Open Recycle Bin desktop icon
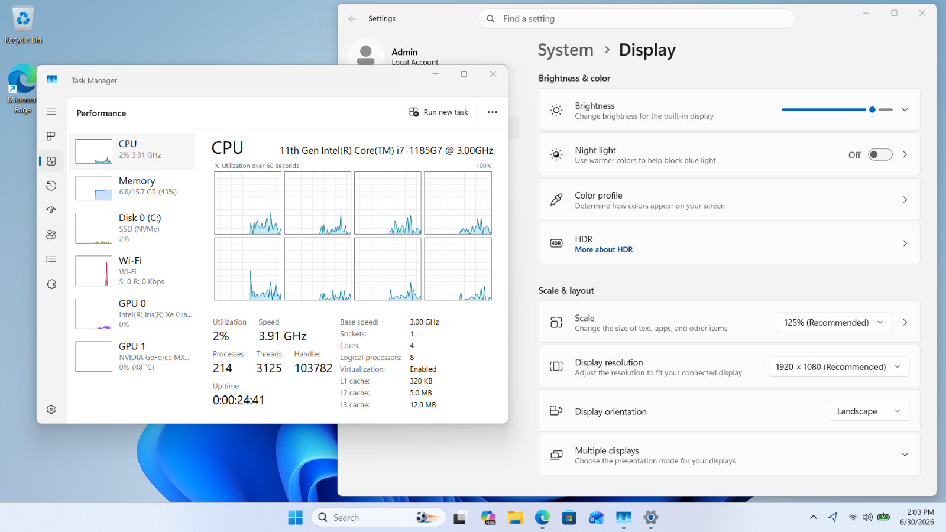 (x=23, y=25)
